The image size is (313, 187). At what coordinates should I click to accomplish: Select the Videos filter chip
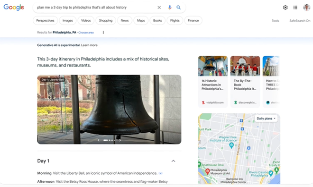86,20
